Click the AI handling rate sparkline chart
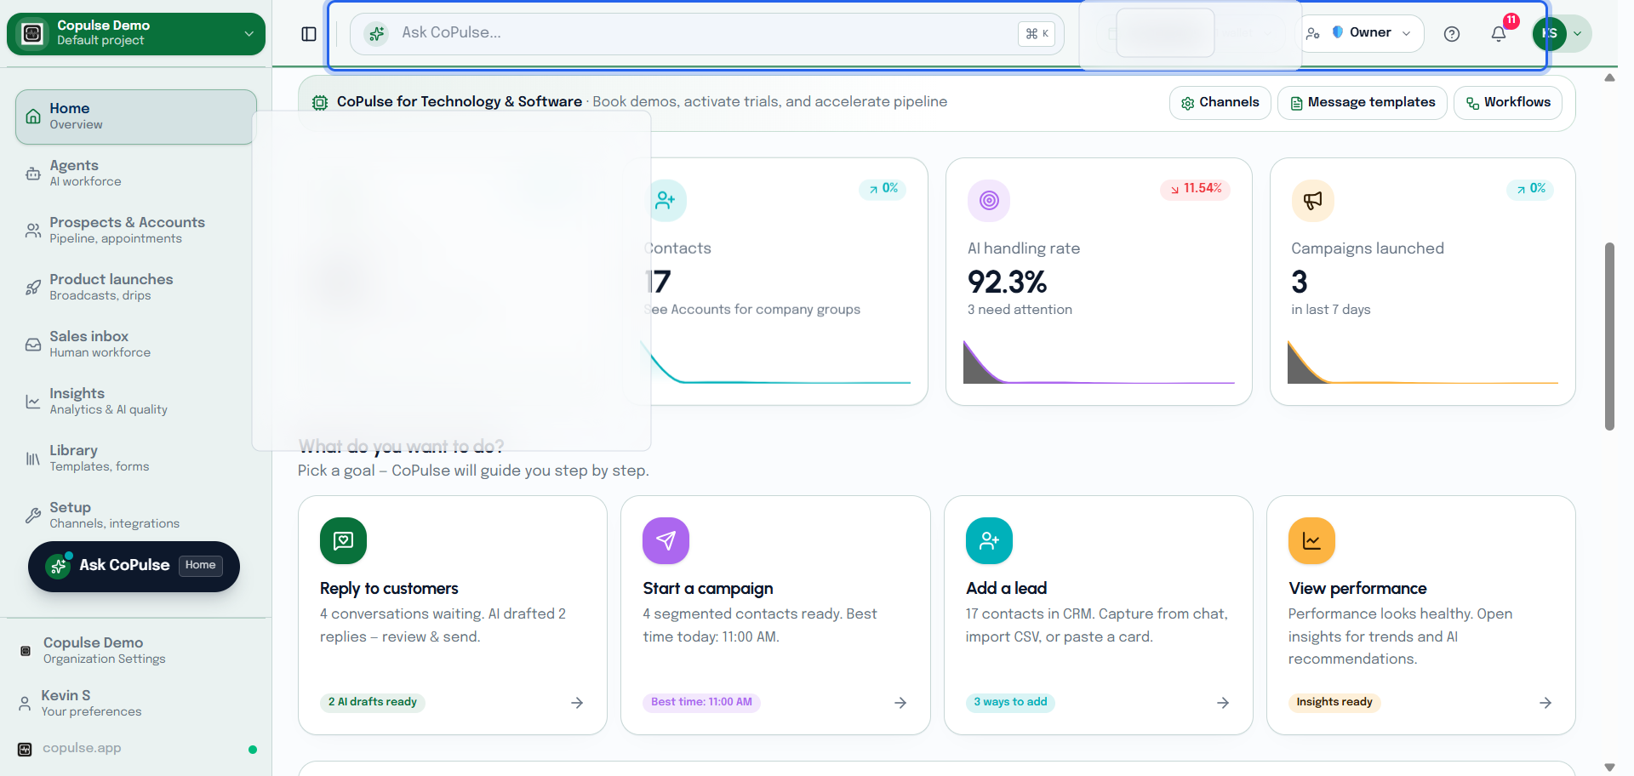The height and width of the screenshot is (776, 1634). (x=1099, y=362)
